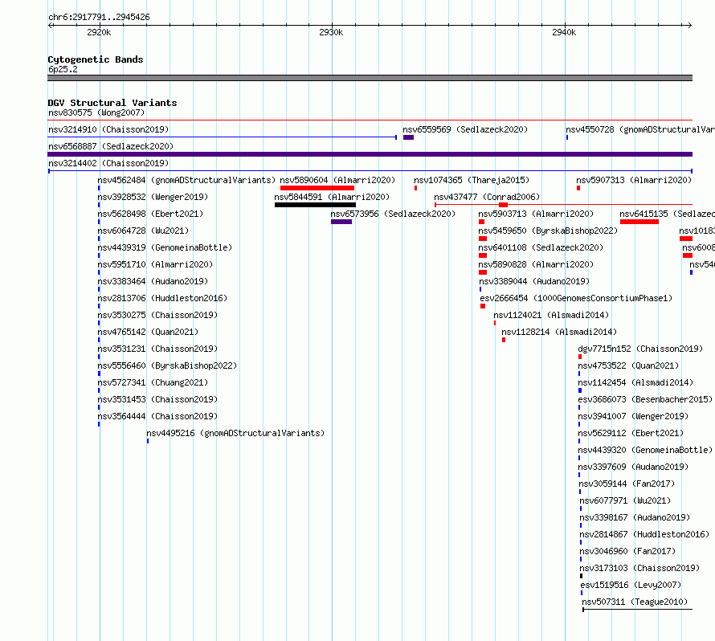This screenshot has width=715, height=641.
Task: Open nsv3398167 (Audano2019) label
Action: [635, 517]
